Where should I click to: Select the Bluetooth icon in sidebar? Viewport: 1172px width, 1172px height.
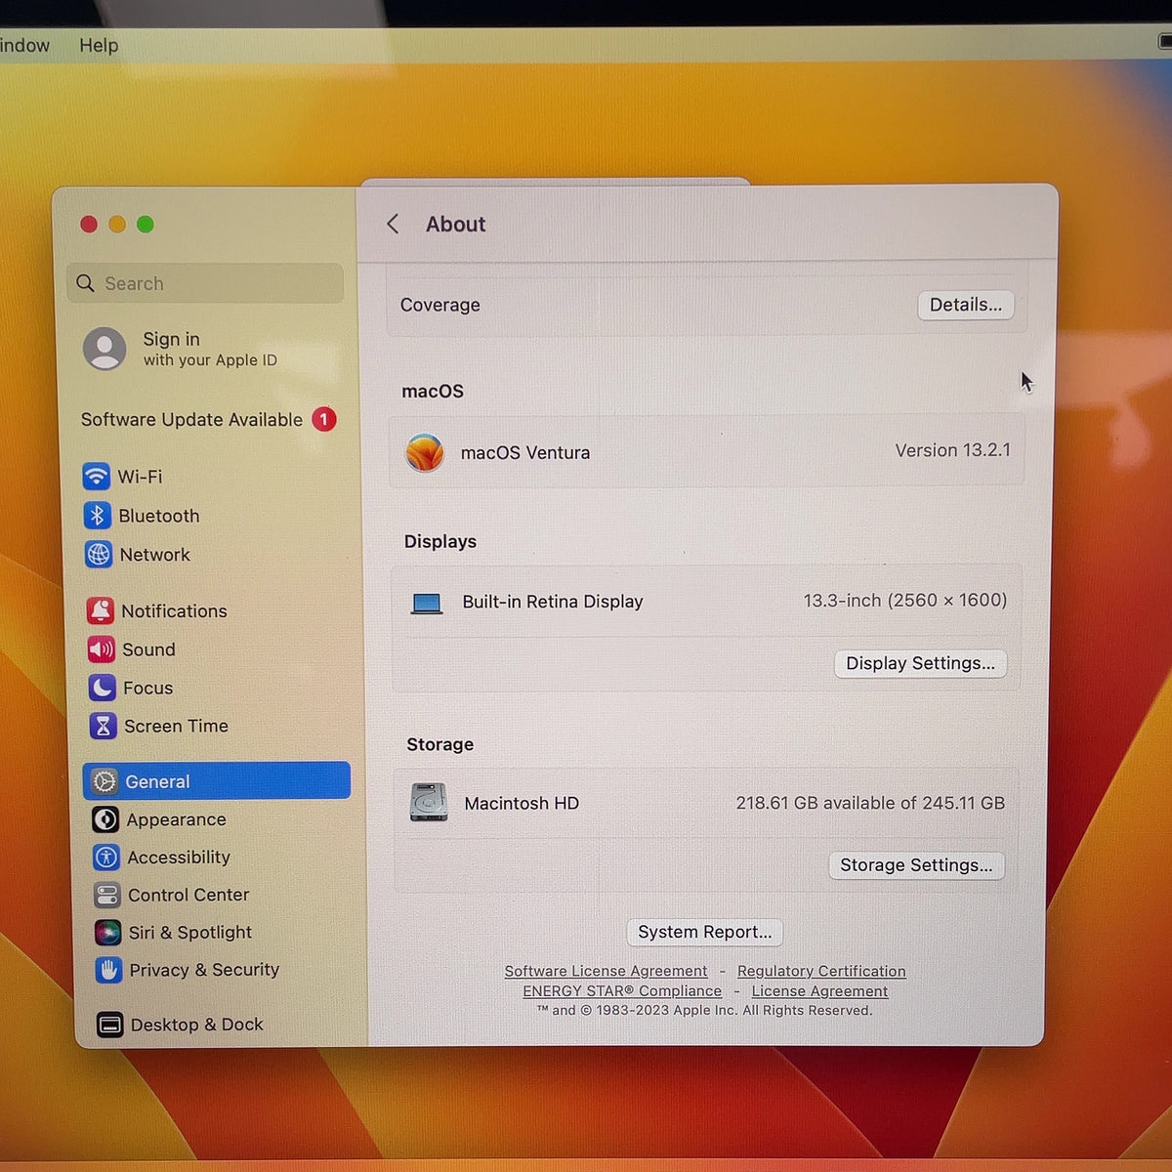coord(97,516)
